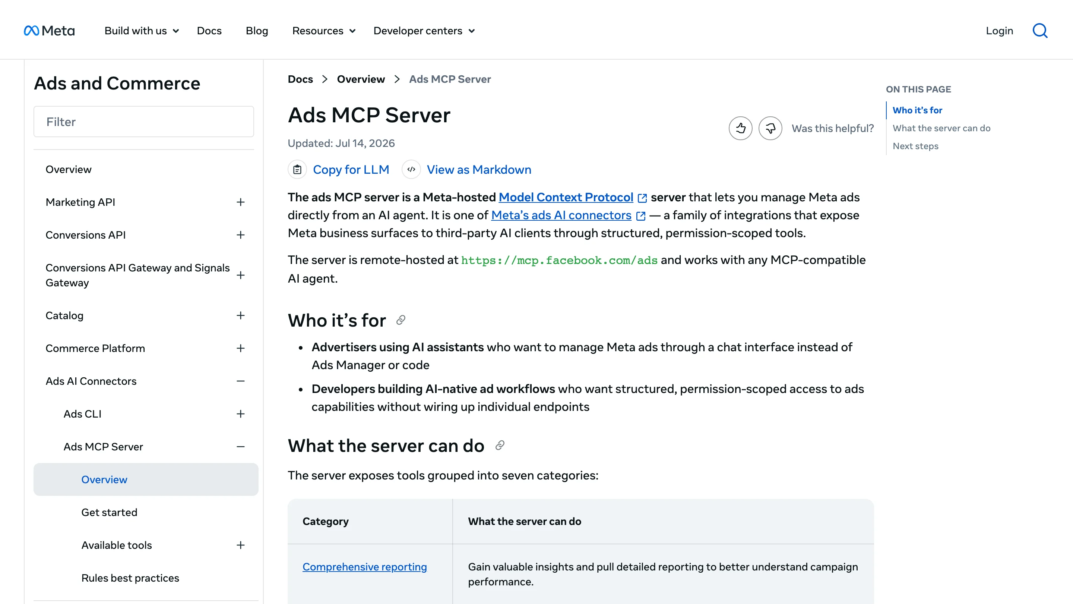Select Get started in sidebar
The image size is (1073, 604).
[x=109, y=512]
